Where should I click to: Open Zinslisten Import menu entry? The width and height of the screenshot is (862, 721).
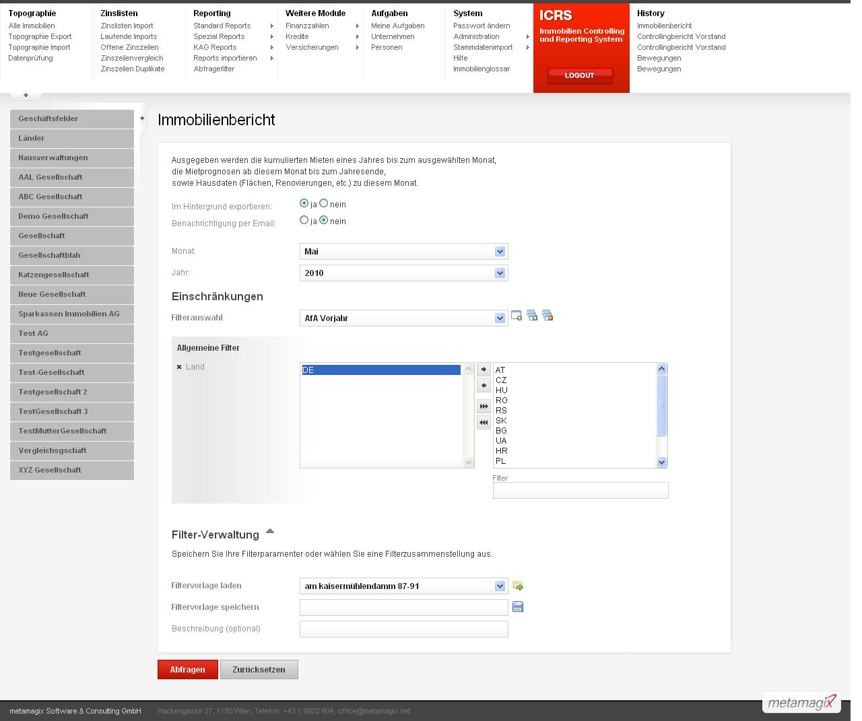point(127,26)
